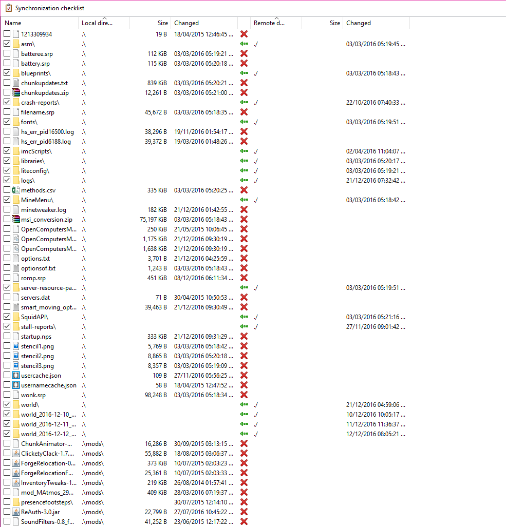Enable the checkbox for battery.srp
Screen dimensions: 506x527
7,64
